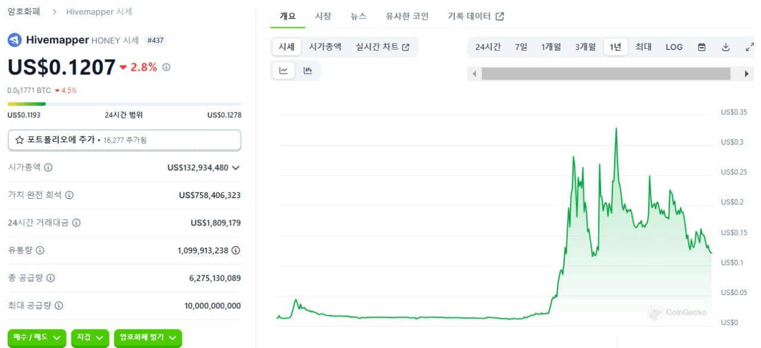This screenshot has height=348, width=761.
Task: Toggle the LOG scale option
Action: point(674,47)
